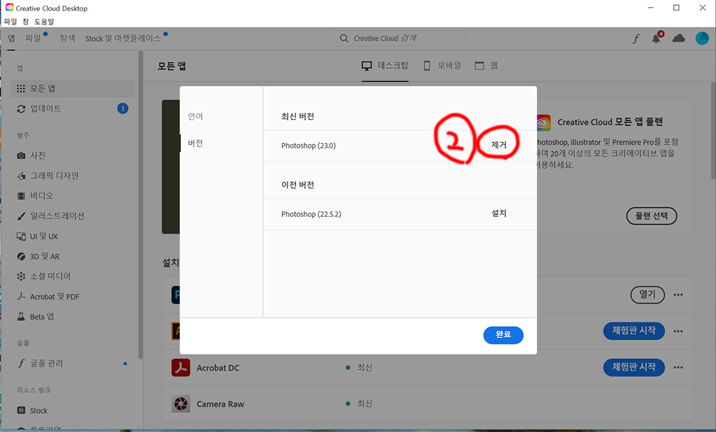Click the Creative Cloud plan logo icon
Screen dimensions: 716x432
coord(543,122)
